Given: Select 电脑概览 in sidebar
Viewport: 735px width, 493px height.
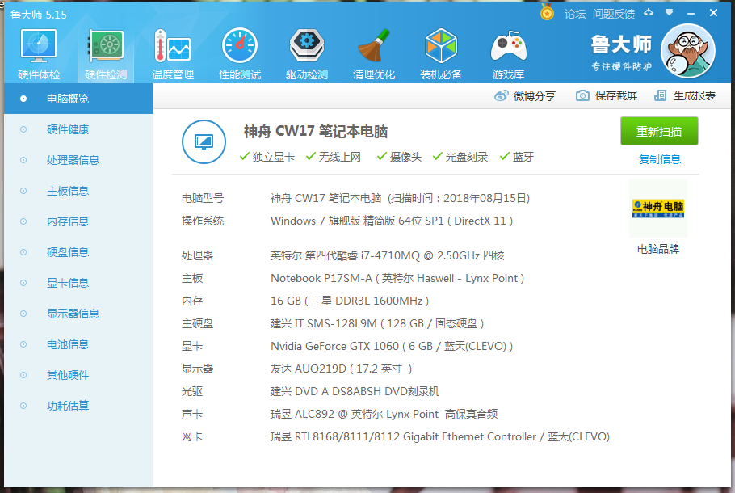Looking at the screenshot, I should click(x=79, y=99).
